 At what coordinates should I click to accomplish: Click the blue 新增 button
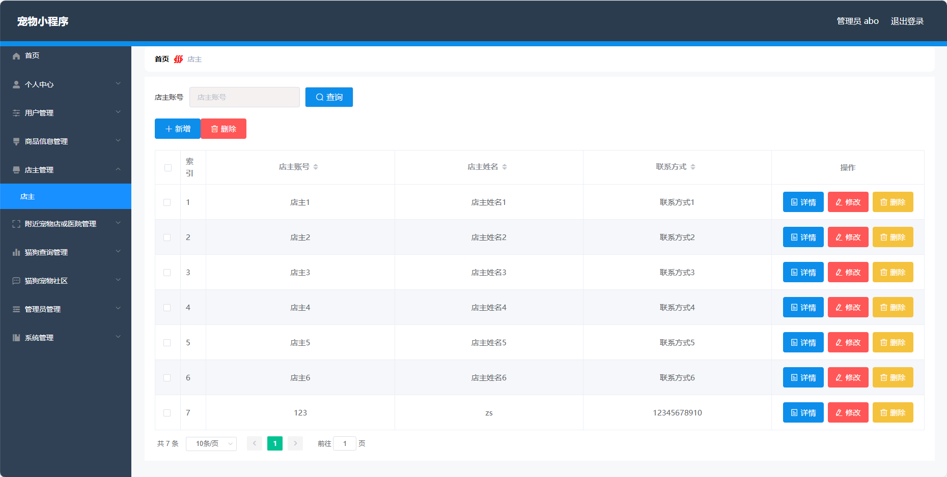(178, 129)
